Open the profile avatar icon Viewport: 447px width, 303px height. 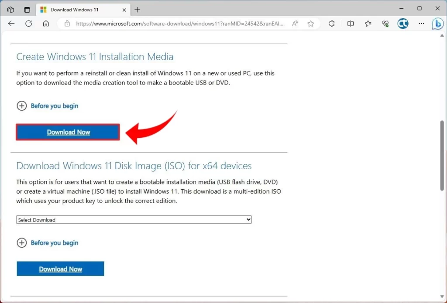pos(403,24)
